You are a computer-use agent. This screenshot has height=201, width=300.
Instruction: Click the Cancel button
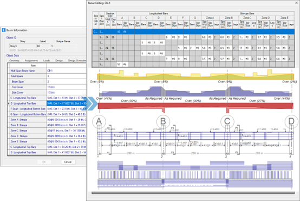68,162
